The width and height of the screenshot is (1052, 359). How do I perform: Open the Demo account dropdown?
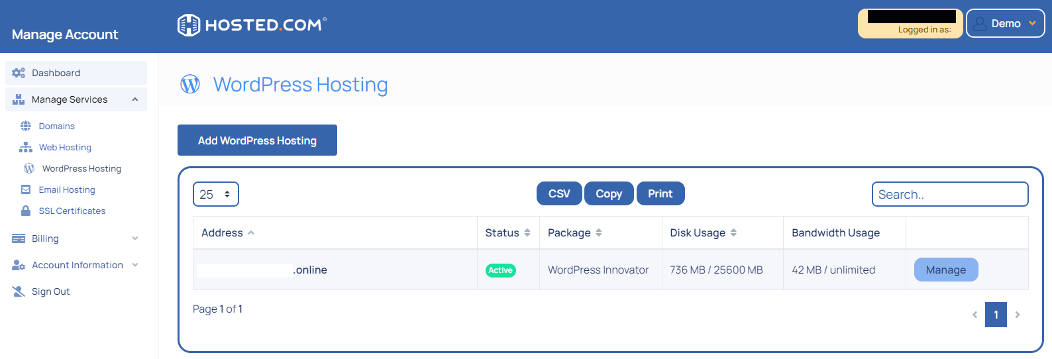pyautogui.click(x=1006, y=23)
